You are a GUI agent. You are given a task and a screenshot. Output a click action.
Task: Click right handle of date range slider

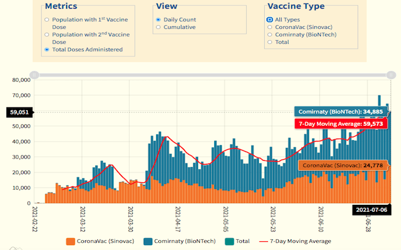(391, 75)
